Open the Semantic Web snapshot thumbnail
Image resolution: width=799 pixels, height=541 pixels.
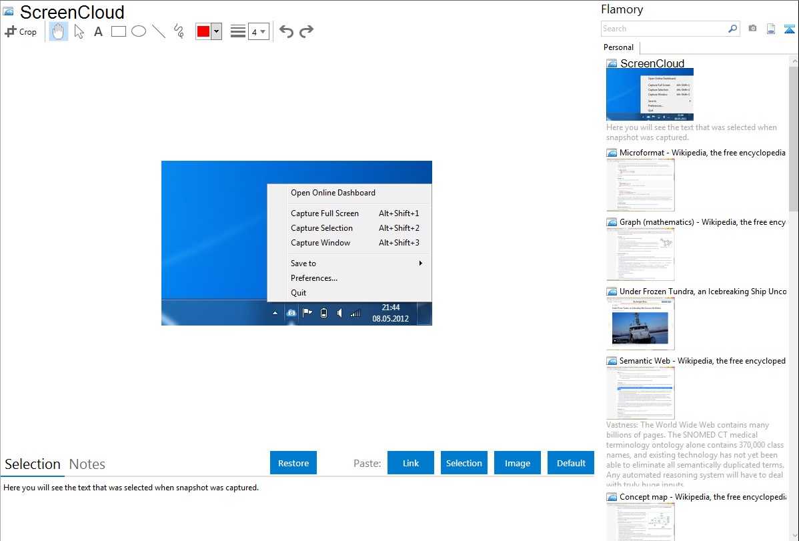pyautogui.click(x=640, y=393)
